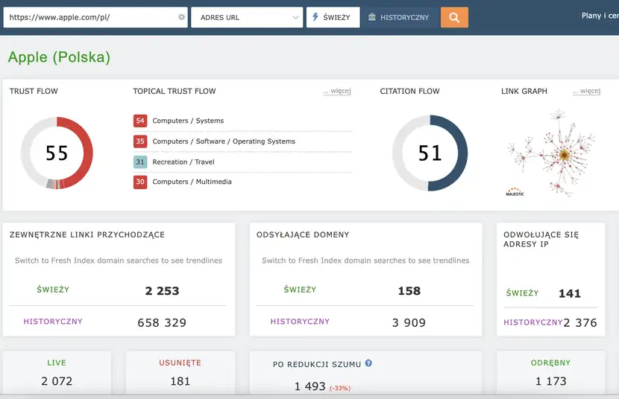Click Zewnętrzne linki przychodzące heading
Viewport: 619px width, 399px height.
click(x=87, y=234)
